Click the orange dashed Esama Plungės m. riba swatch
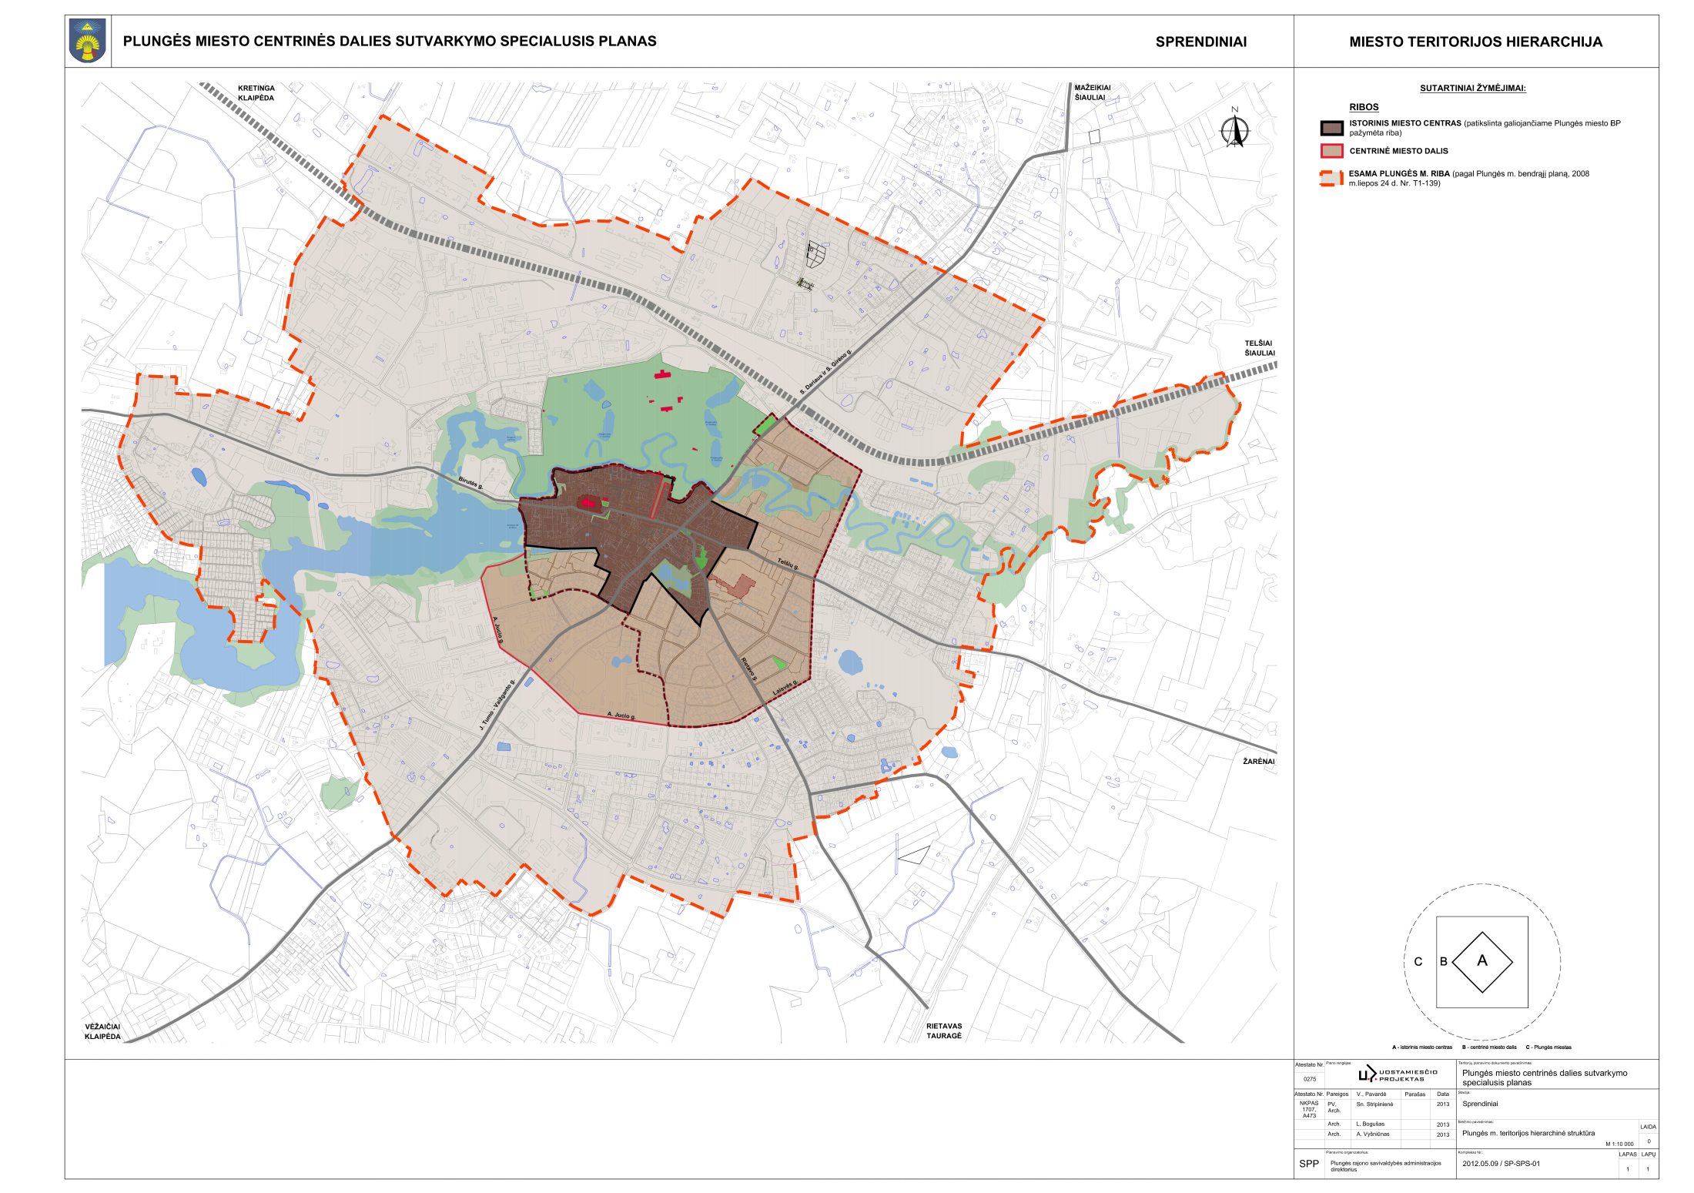The height and width of the screenshot is (1193, 1694). pyautogui.click(x=1331, y=179)
